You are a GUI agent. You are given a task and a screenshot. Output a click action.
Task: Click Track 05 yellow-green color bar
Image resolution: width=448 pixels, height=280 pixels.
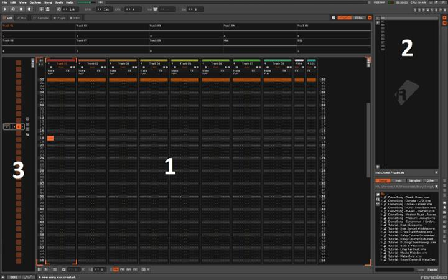(185, 60)
